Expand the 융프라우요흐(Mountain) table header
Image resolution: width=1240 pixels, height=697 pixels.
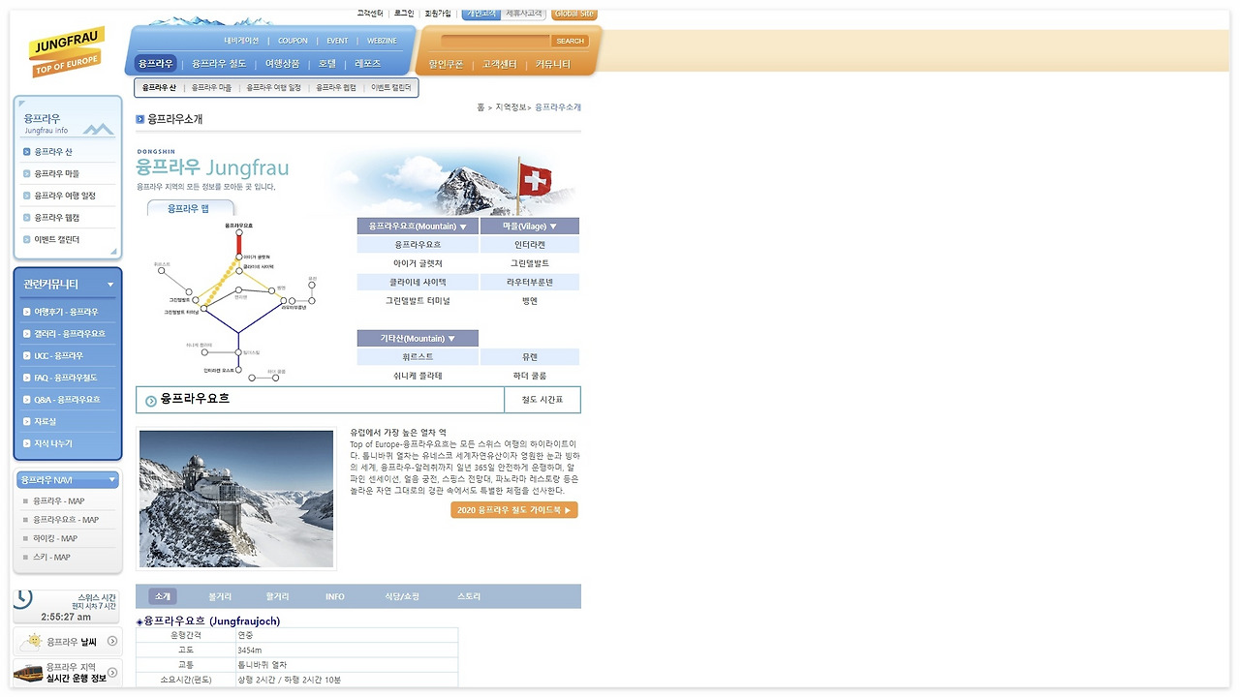coord(418,226)
